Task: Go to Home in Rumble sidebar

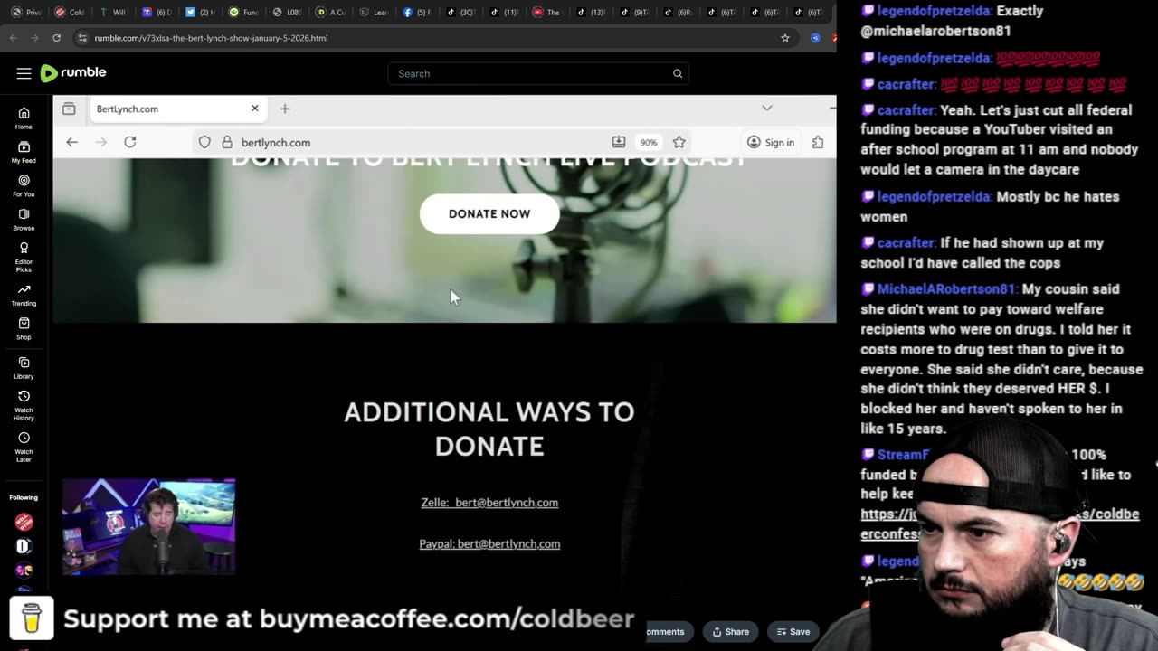Action: (24, 118)
